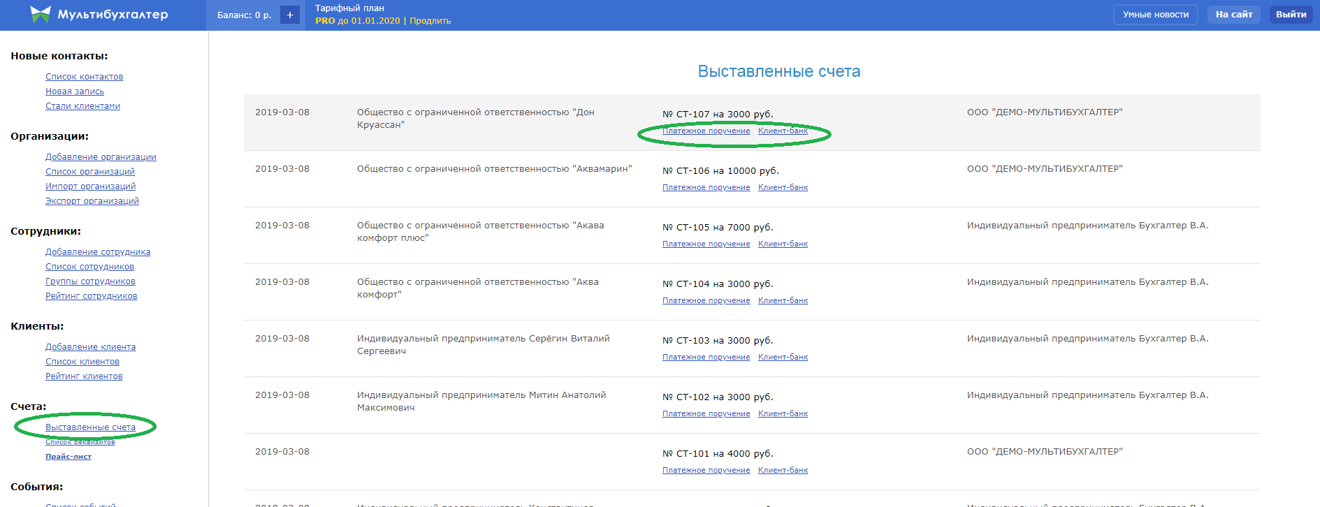
Task: Open Экспорт организаций link
Action: point(92,201)
